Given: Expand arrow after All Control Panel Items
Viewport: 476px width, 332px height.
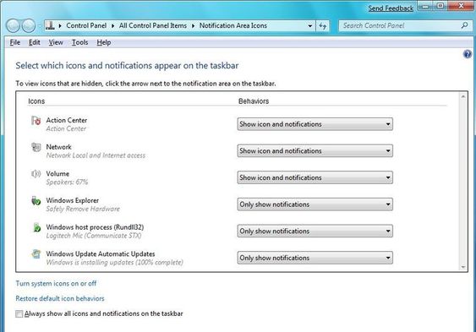Looking at the screenshot, I should pyautogui.click(x=193, y=26).
